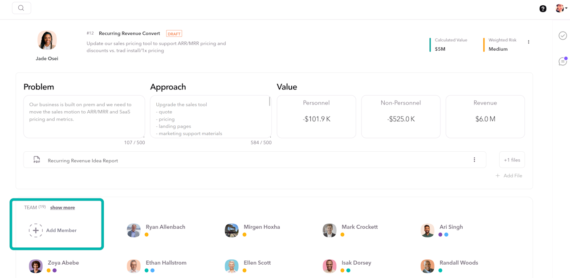The width and height of the screenshot is (570, 278).
Task: Expand team list with show more
Action: pos(62,208)
